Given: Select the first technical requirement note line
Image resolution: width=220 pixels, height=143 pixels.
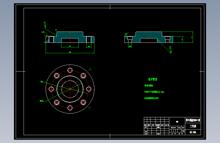Looking at the screenshot, I should click(x=149, y=85).
